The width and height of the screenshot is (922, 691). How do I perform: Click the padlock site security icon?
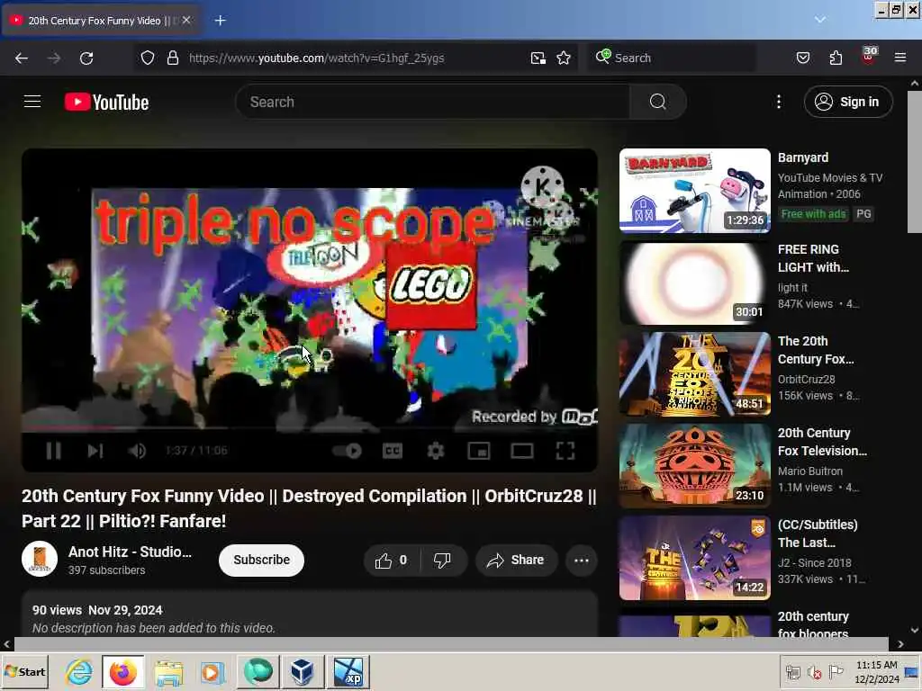[172, 58]
